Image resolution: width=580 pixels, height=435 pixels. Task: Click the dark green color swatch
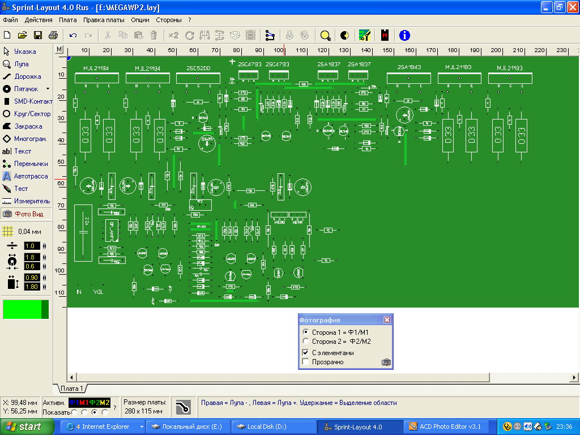coord(45,309)
